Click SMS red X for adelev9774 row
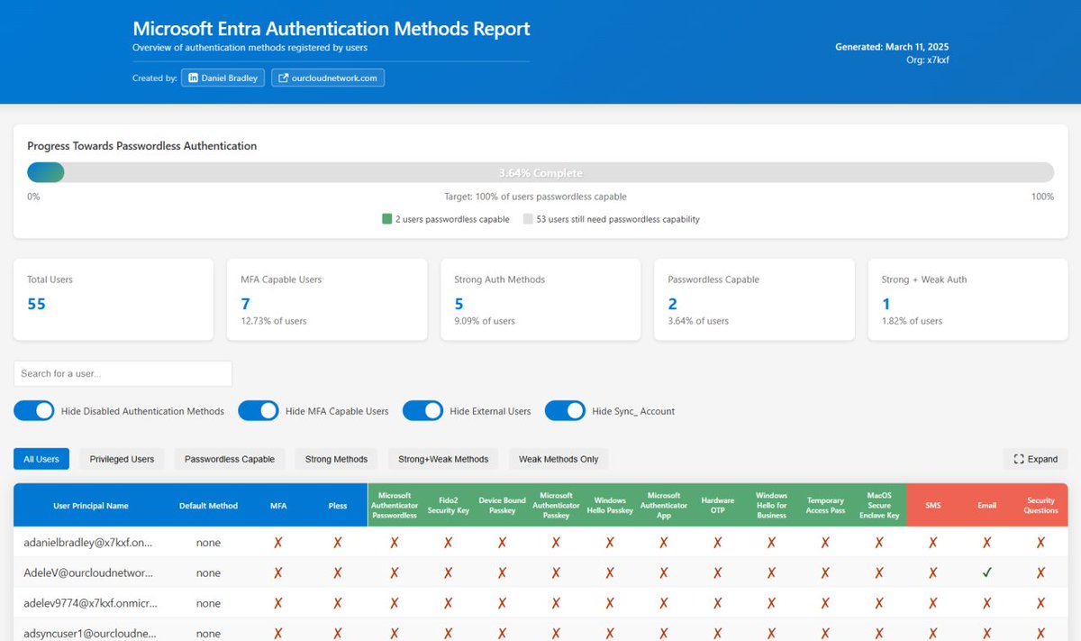Viewport: 1081px width, 641px height. pyautogui.click(x=933, y=603)
